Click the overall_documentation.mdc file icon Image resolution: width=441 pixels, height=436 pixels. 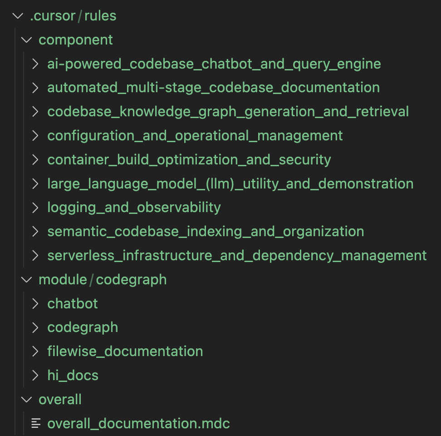[x=36, y=423]
